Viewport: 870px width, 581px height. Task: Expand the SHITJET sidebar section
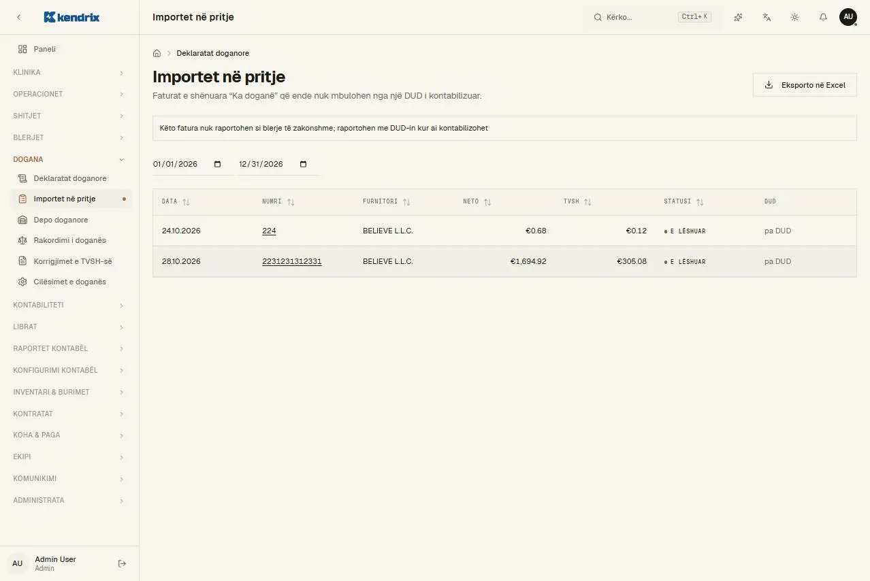pyautogui.click(x=69, y=116)
